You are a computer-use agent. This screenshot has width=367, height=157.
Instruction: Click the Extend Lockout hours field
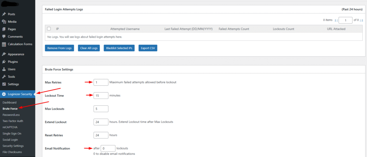(101, 122)
